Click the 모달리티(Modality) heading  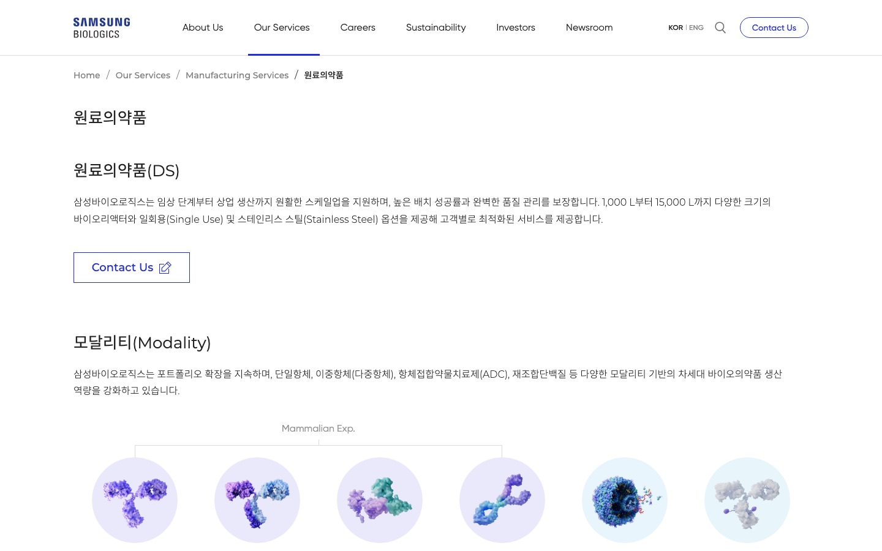tap(142, 342)
